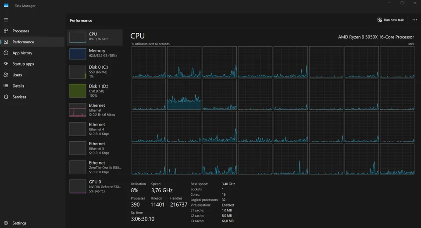The height and width of the screenshot is (228, 421).
Task: Select the CPU mini graph thumbnail
Action: coord(78,37)
